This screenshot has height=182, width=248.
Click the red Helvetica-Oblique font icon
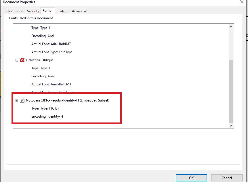pyautogui.click(x=22, y=60)
